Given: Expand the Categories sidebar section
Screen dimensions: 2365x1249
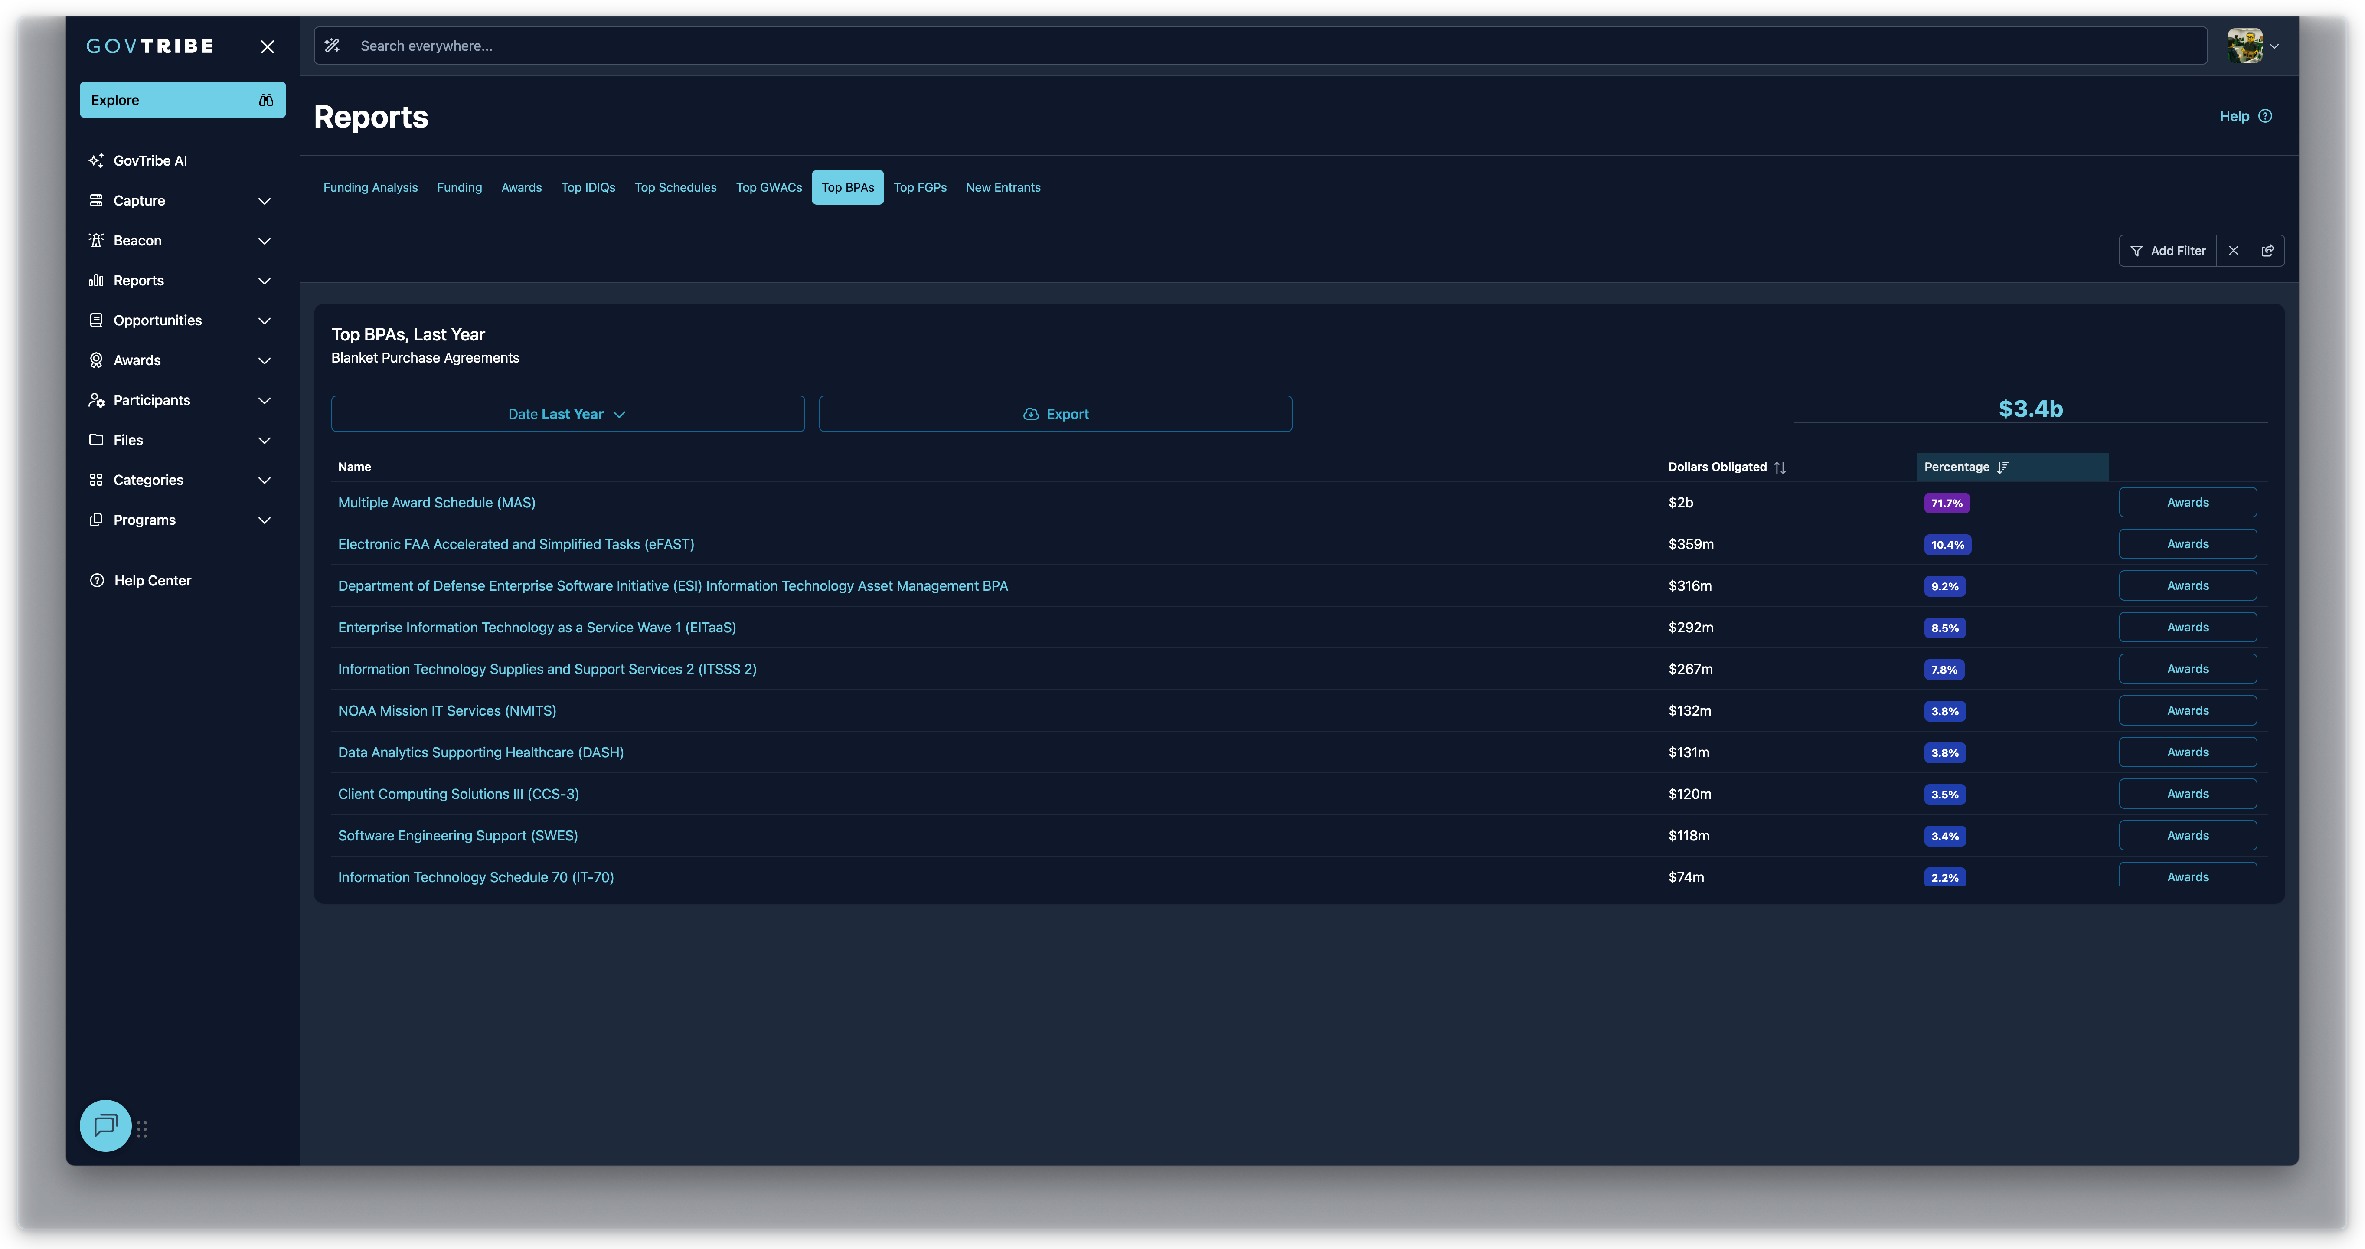Looking at the screenshot, I should [265, 481].
